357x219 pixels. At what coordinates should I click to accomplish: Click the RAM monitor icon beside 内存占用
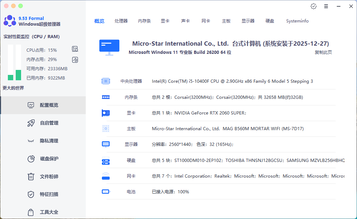[x=75, y=60]
